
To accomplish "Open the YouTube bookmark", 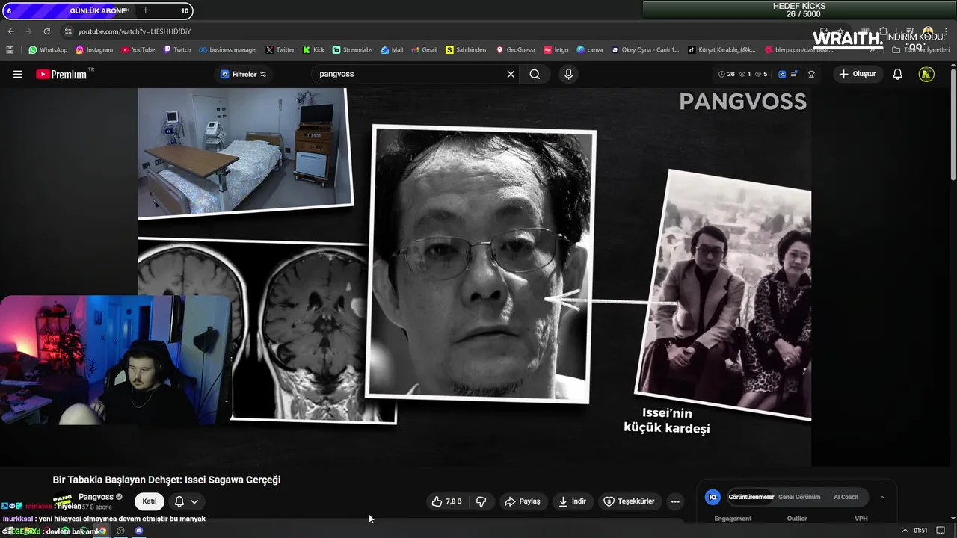I will click(x=138, y=50).
